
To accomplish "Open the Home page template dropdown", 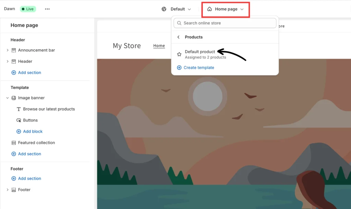I will click(226, 9).
